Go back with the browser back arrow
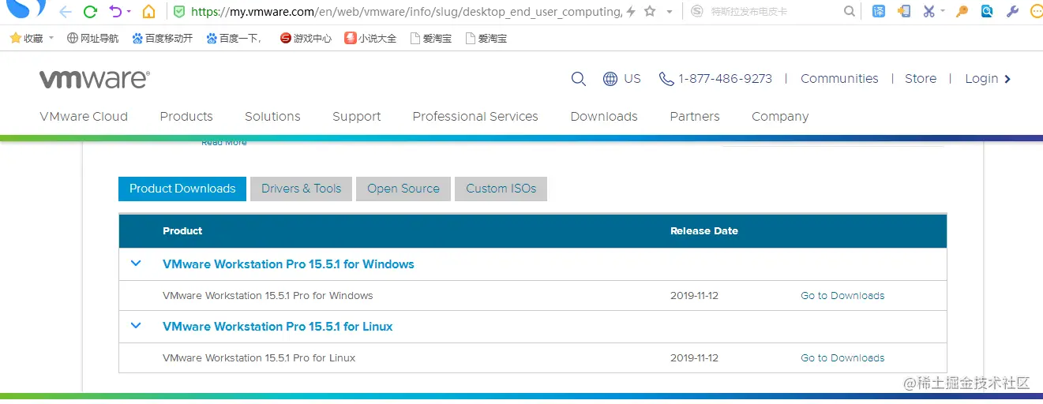 66,12
